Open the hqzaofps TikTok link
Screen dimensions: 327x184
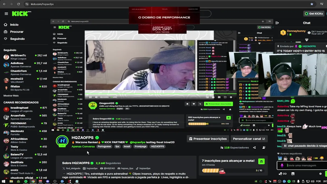[143, 168]
